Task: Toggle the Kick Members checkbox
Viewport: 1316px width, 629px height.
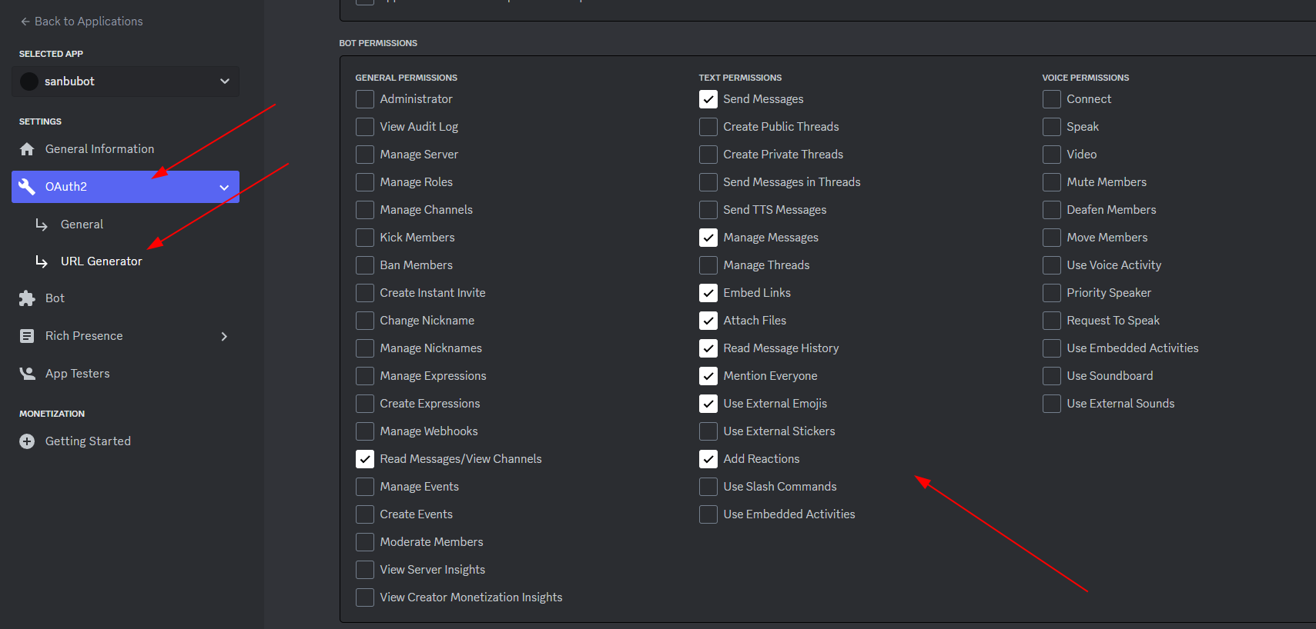Action: click(365, 238)
